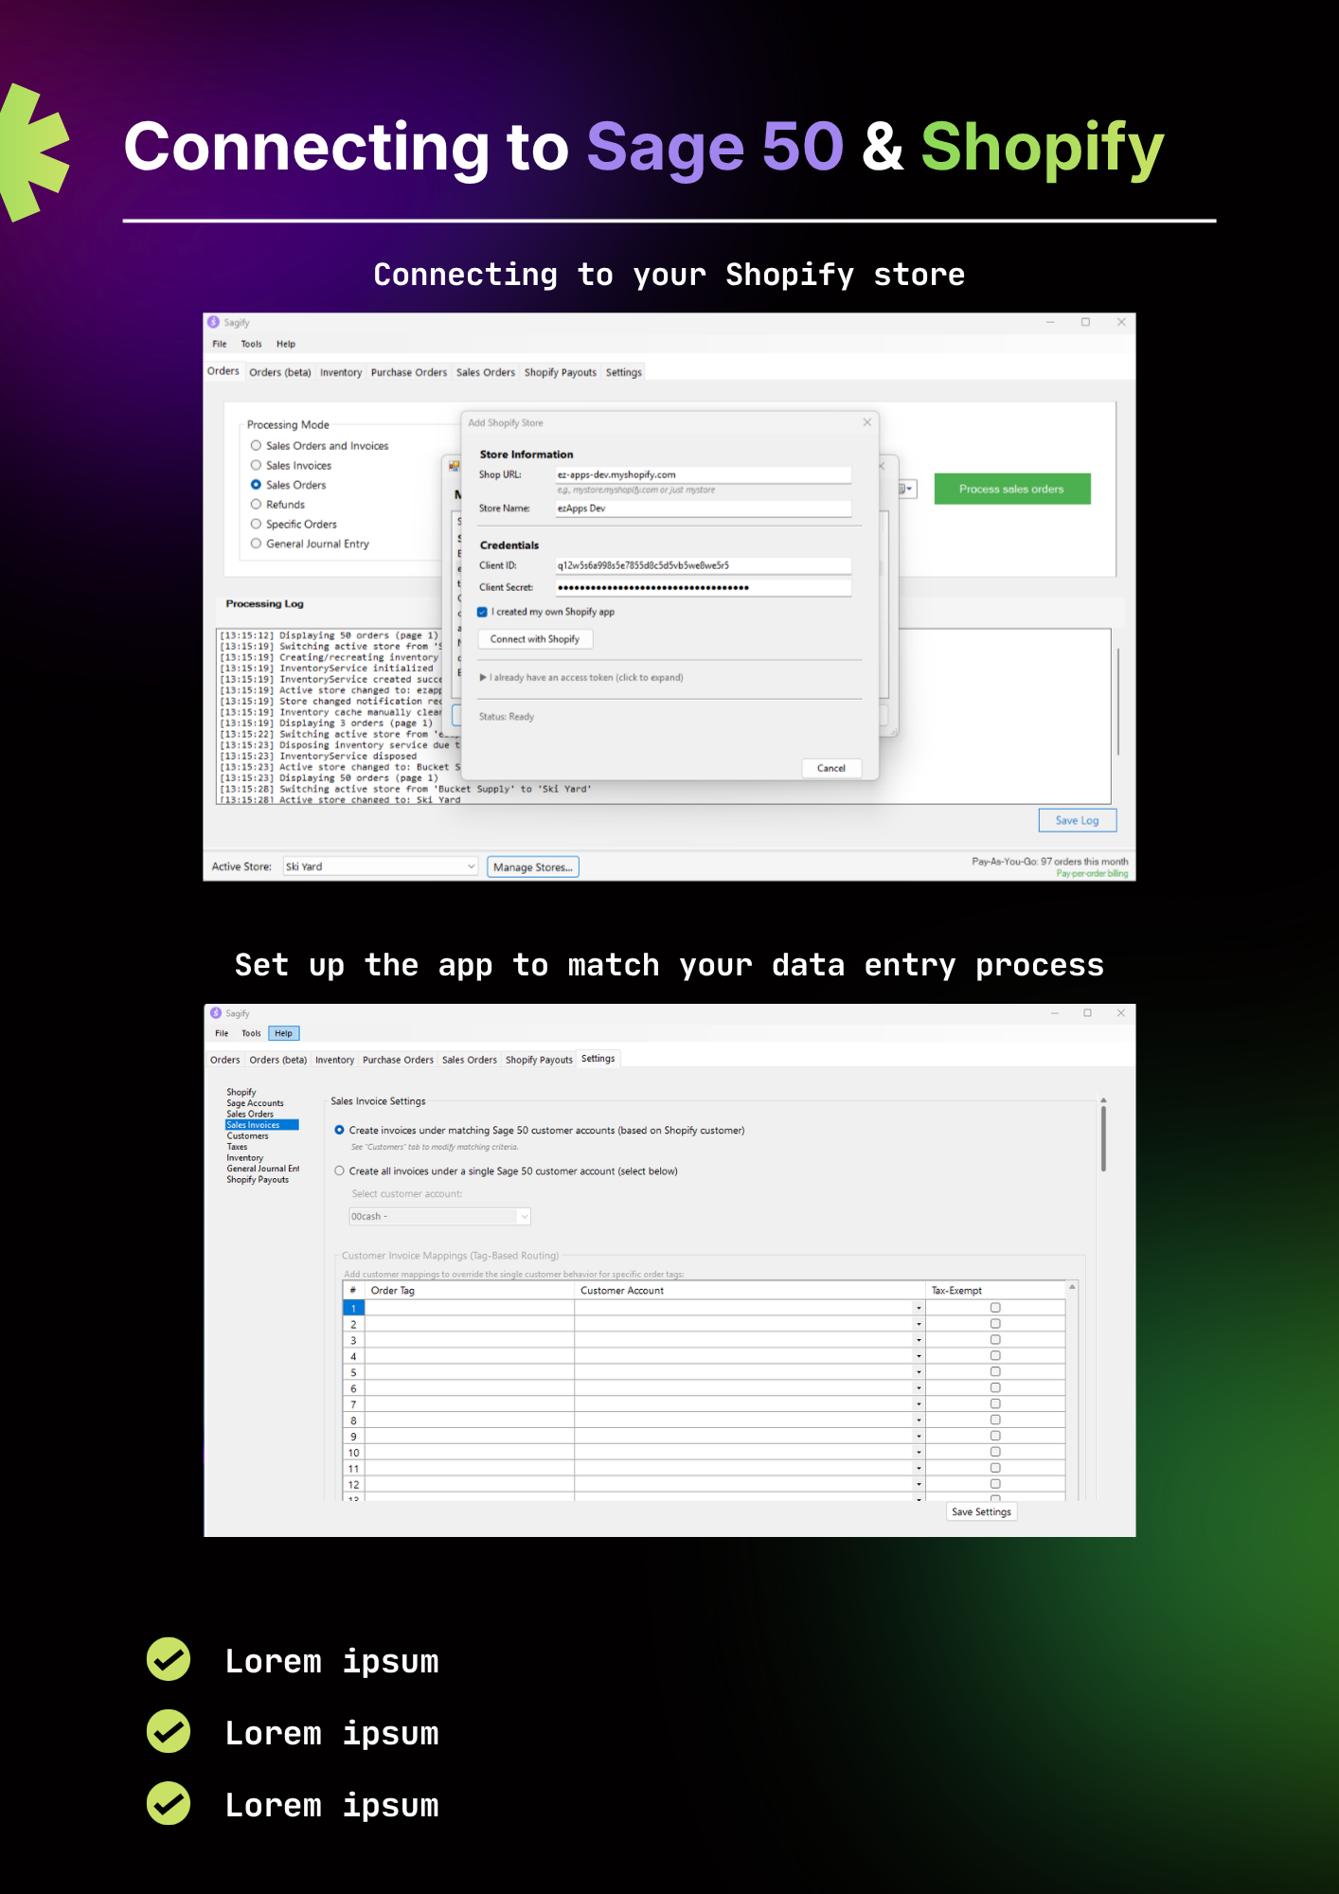Image resolution: width=1339 pixels, height=1894 pixels.
Task: Open Purchase Orders tab in the Orders window
Action: click(x=409, y=372)
